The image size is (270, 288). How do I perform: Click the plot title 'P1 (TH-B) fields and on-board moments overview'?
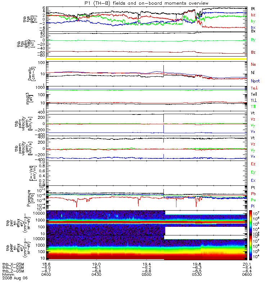pyautogui.click(x=147, y=3)
